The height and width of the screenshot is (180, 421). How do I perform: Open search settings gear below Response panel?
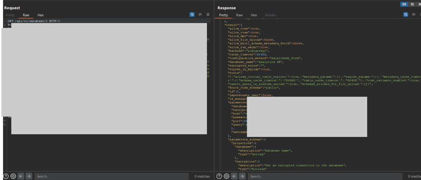227,176
